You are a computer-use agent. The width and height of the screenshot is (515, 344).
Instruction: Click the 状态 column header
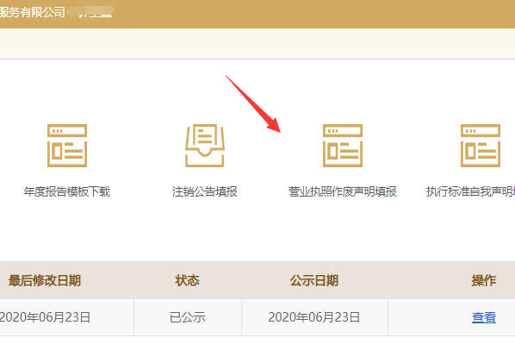(187, 280)
